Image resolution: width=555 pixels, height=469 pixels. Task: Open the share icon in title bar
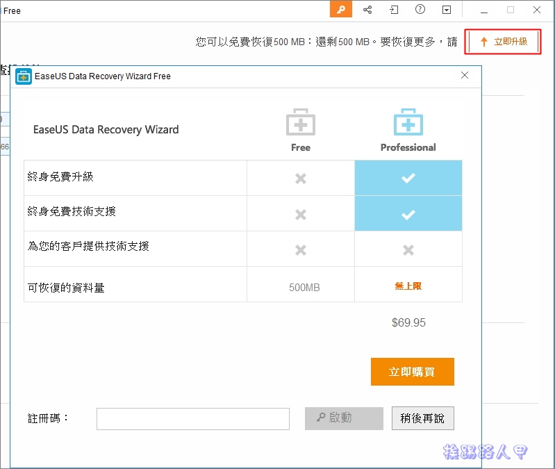coord(367,10)
